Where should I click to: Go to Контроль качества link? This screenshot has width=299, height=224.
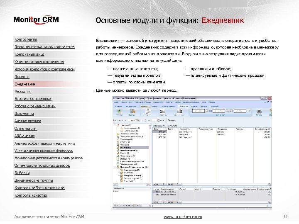click(x=31, y=195)
